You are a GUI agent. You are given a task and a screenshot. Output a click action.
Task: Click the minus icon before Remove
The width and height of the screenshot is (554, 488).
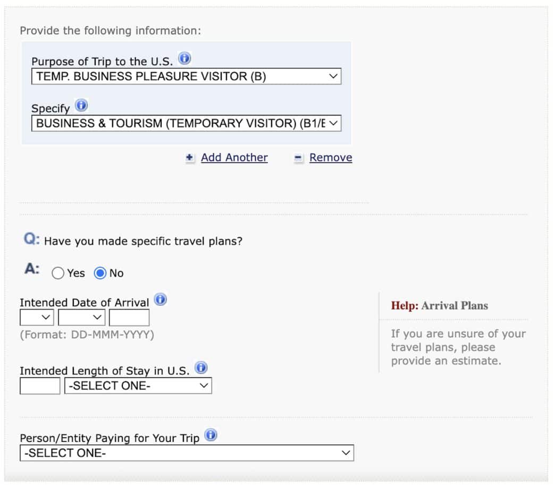(x=298, y=158)
